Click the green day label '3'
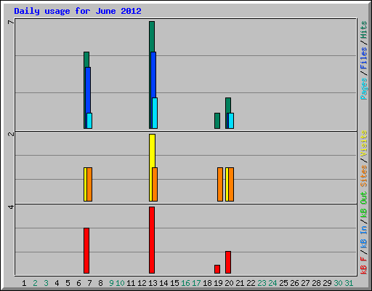The height and width of the screenshot is (291, 372). tap(46, 283)
